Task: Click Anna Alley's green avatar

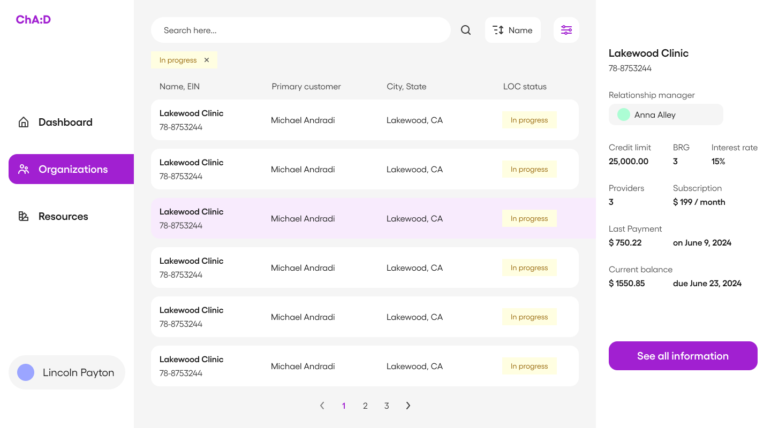Action: [x=623, y=114]
